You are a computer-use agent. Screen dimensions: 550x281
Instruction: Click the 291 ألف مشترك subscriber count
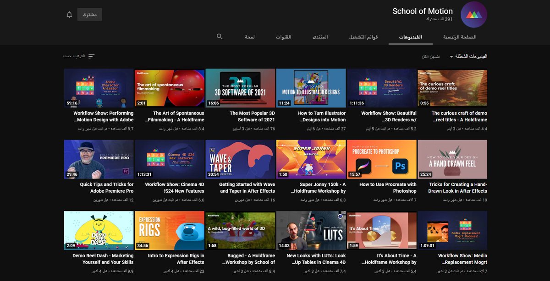[x=439, y=20]
